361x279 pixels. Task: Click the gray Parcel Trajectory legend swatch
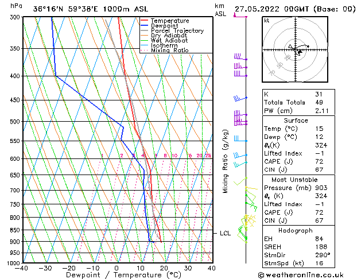144,30
